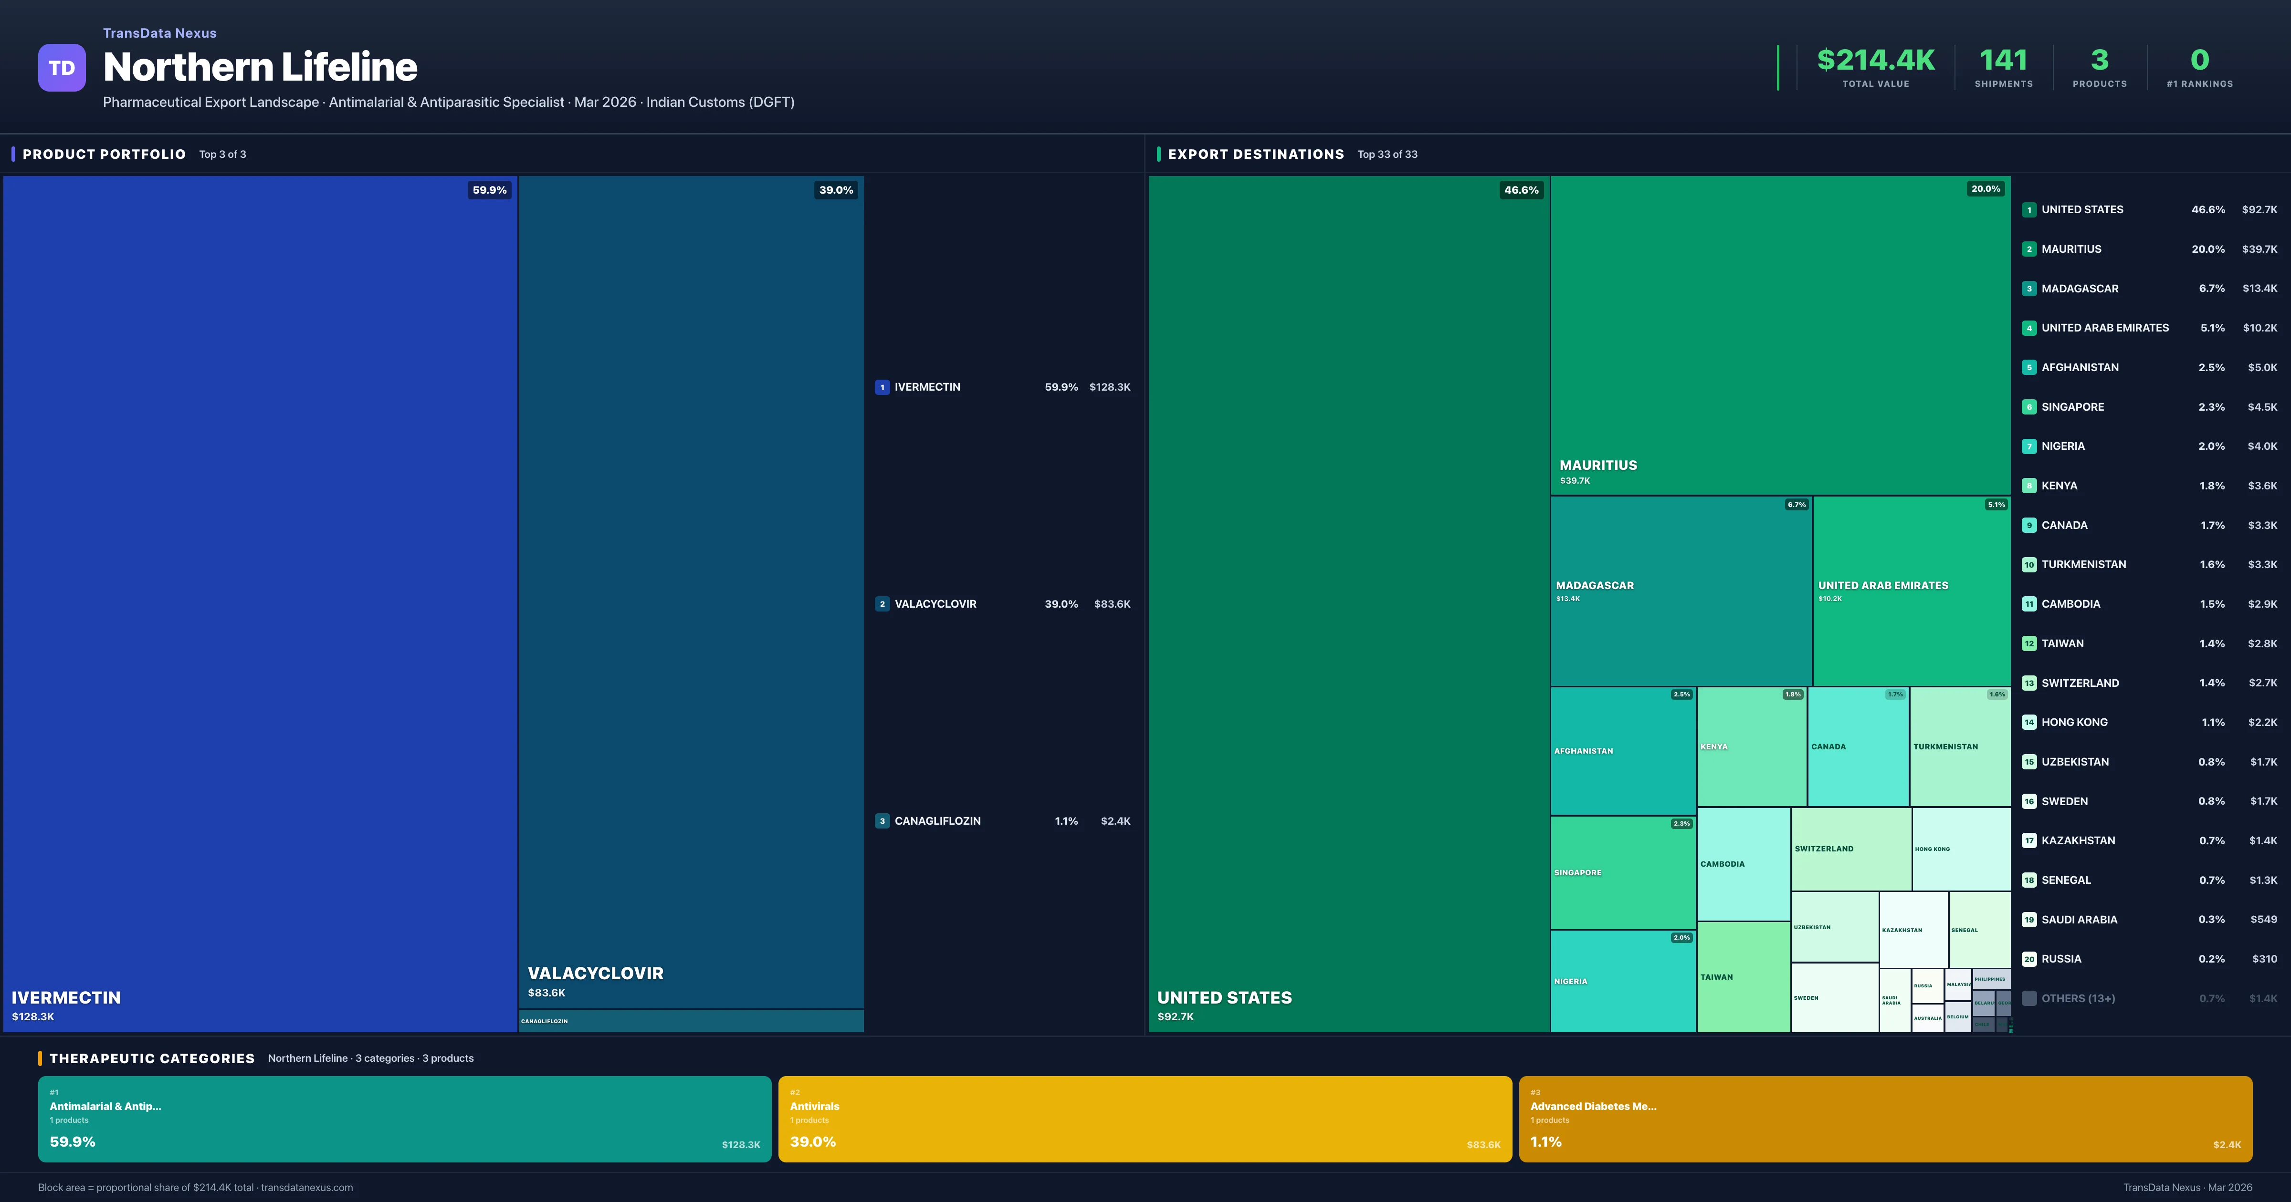The height and width of the screenshot is (1202, 2291).
Task: Open the Antimalarial & Antip... category card
Action: [x=404, y=1119]
